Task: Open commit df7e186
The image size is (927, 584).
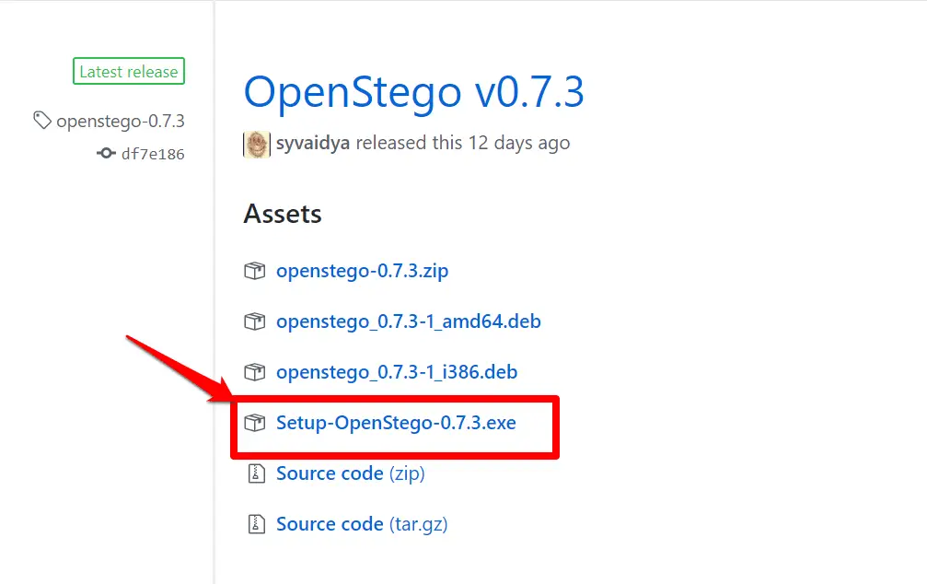Action: (153, 154)
